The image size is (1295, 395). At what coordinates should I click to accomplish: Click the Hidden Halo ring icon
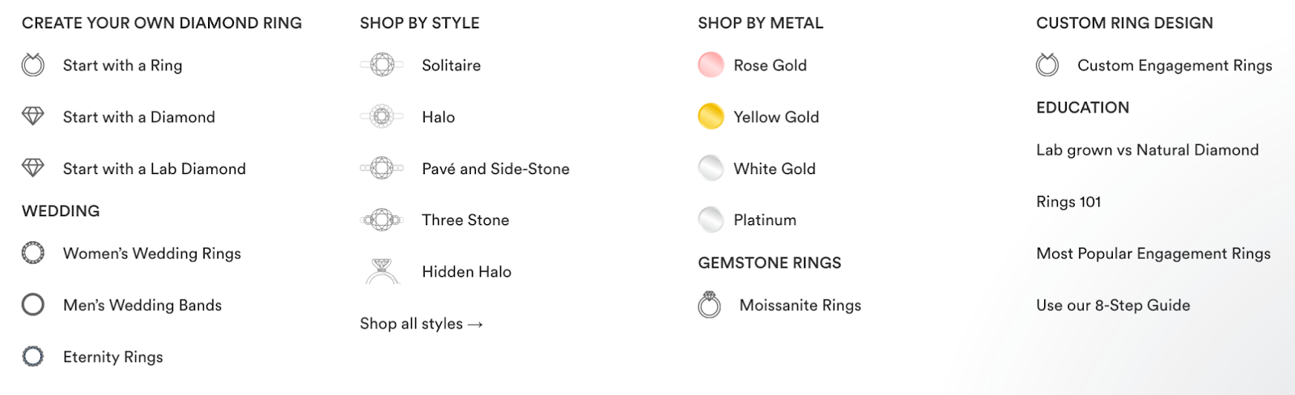coord(382,271)
